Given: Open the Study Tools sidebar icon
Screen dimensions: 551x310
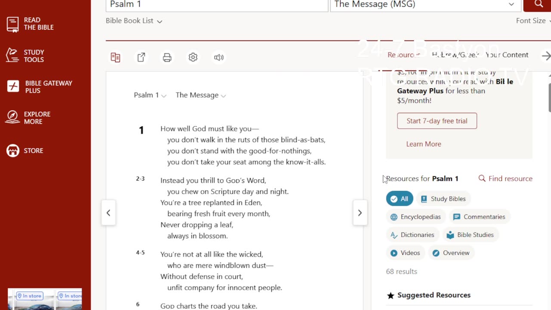Looking at the screenshot, I should [12, 56].
